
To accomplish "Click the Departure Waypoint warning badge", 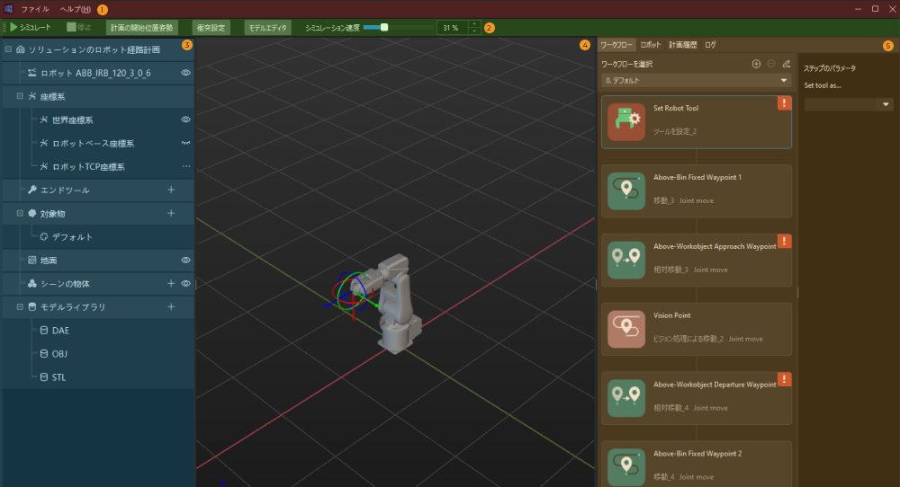I will tap(784, 379).
